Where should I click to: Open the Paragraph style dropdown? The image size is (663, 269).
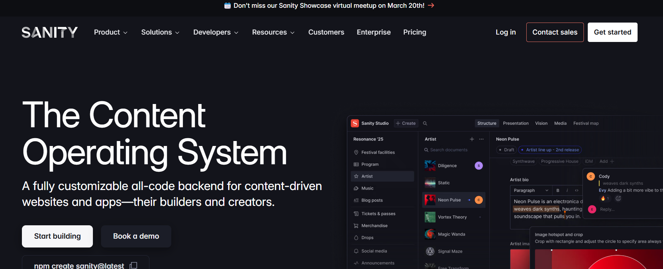tap(531, 190)
